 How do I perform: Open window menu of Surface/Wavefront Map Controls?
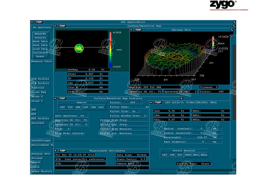56,98
